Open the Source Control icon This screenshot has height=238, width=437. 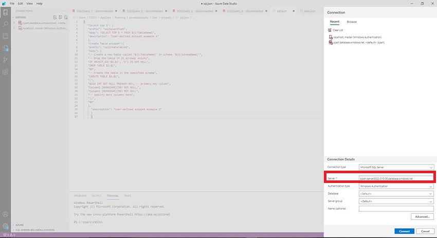(x=5, y=60)
